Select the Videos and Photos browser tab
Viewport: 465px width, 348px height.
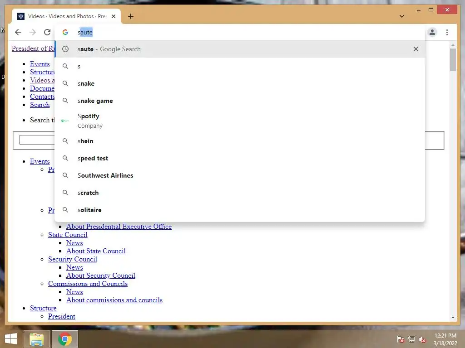click(x=66, y=16)
